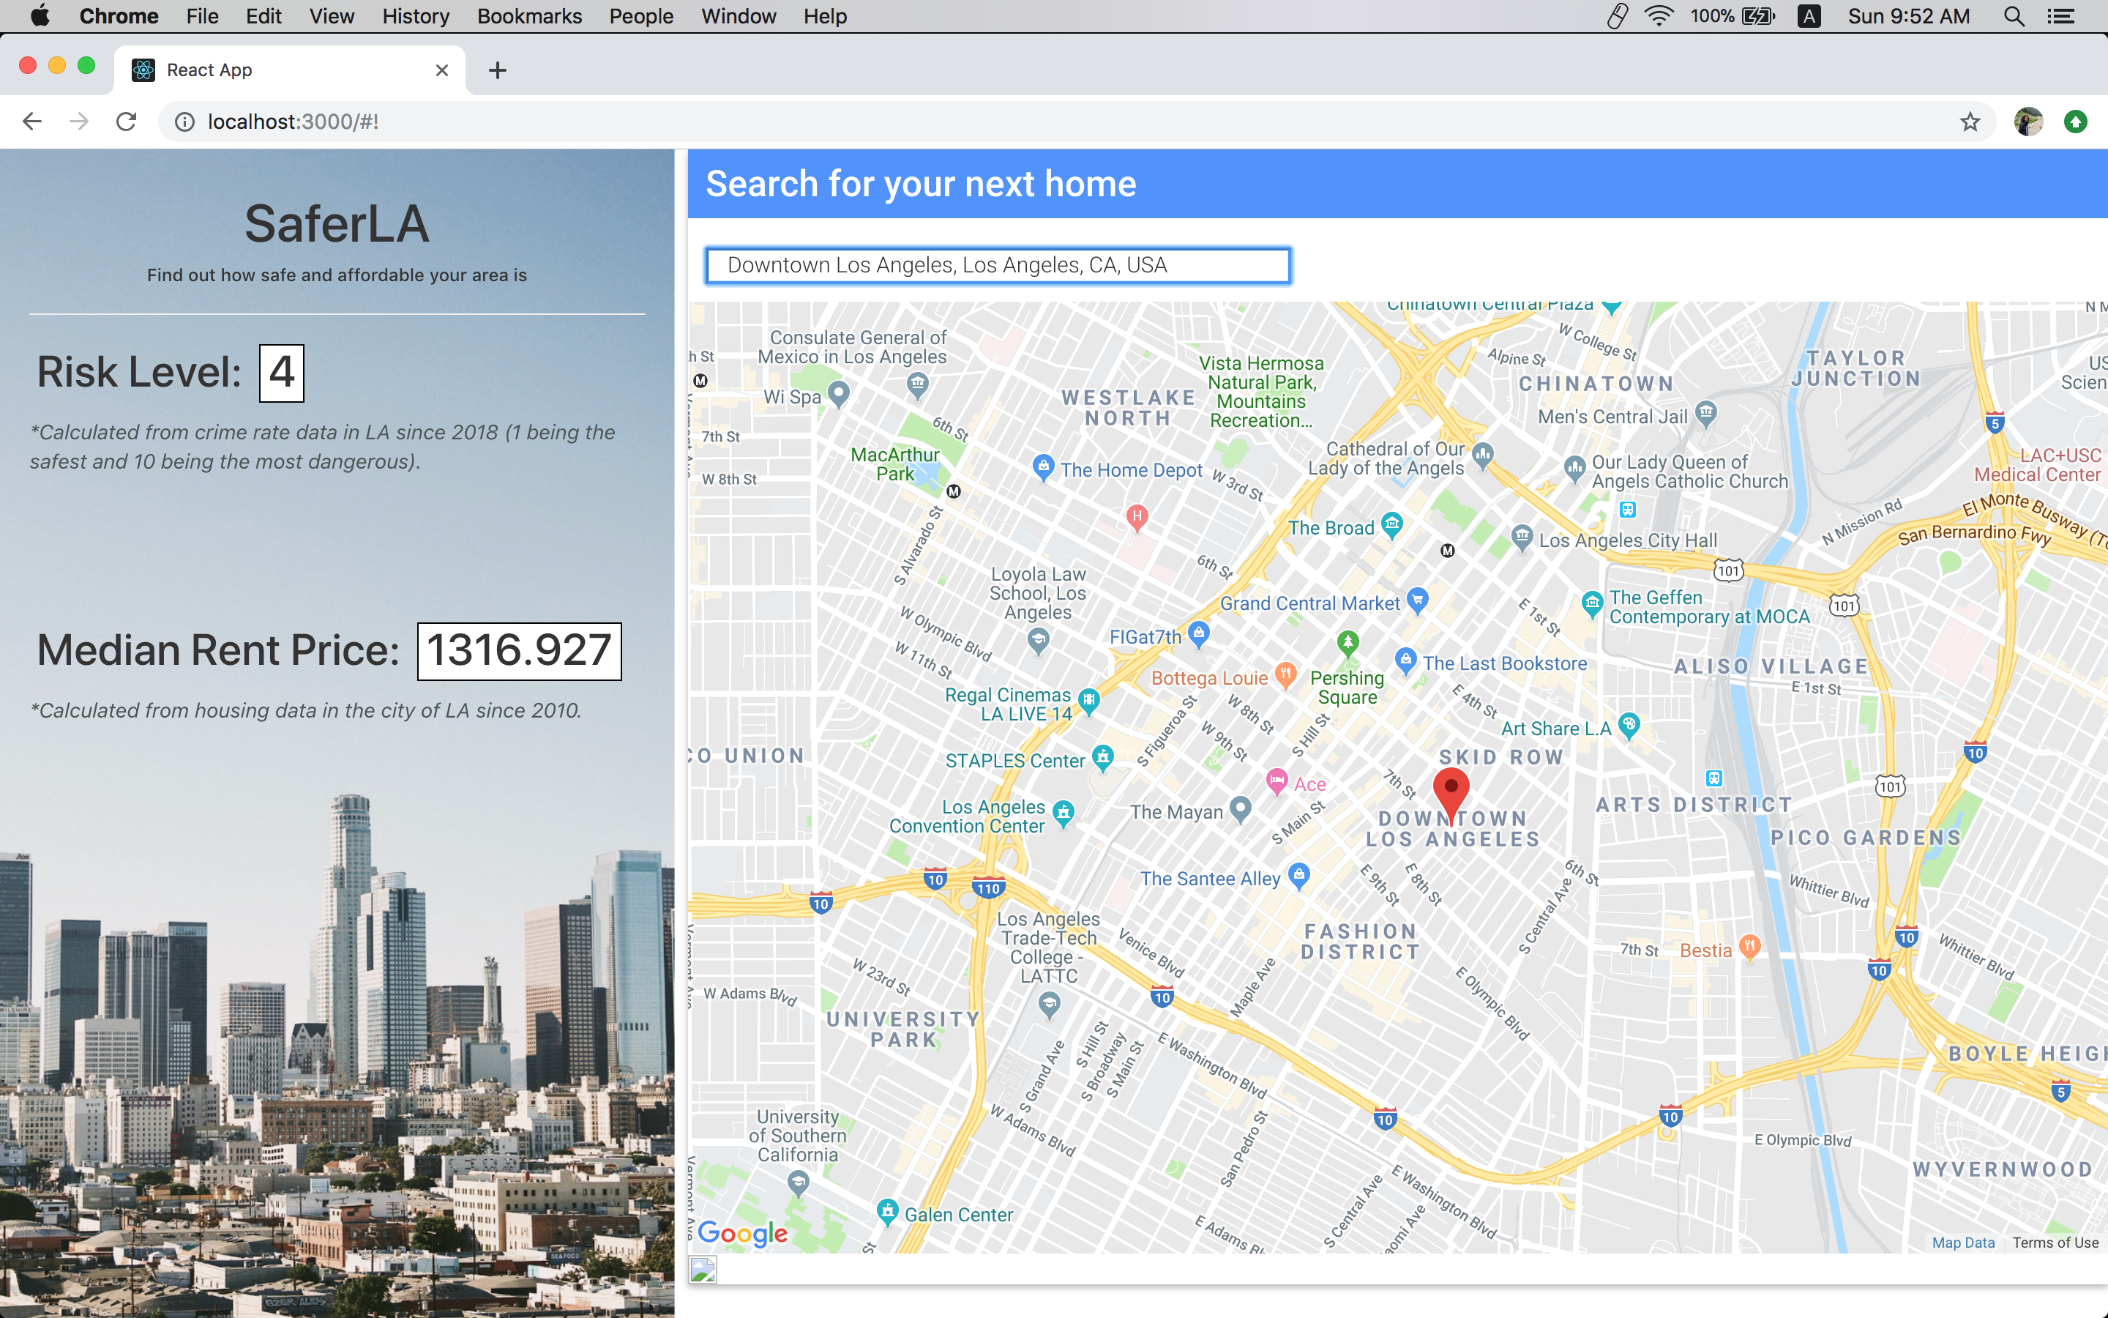Open the Terms of Use link
The image size is (2108, 1318).
pyautogui.click(x=2055, y=1242)
